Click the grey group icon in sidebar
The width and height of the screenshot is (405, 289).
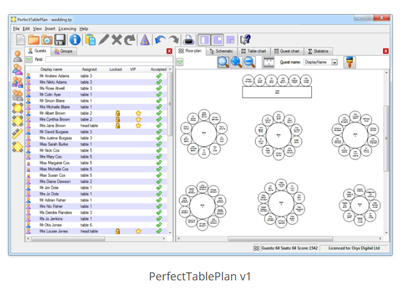point(17,95)
